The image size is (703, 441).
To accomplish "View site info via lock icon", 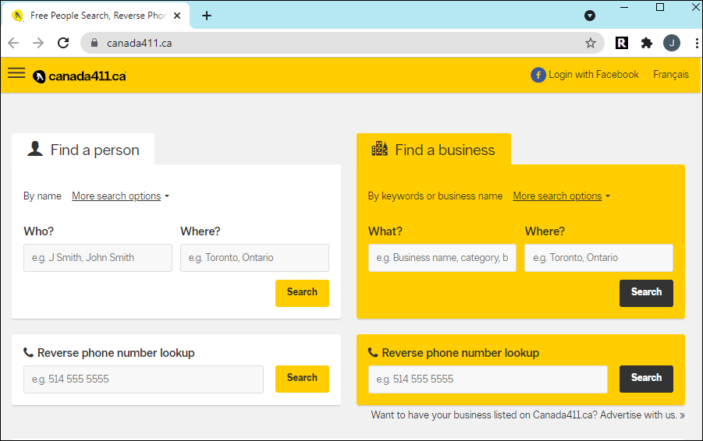I will click(x=94, y=43).
